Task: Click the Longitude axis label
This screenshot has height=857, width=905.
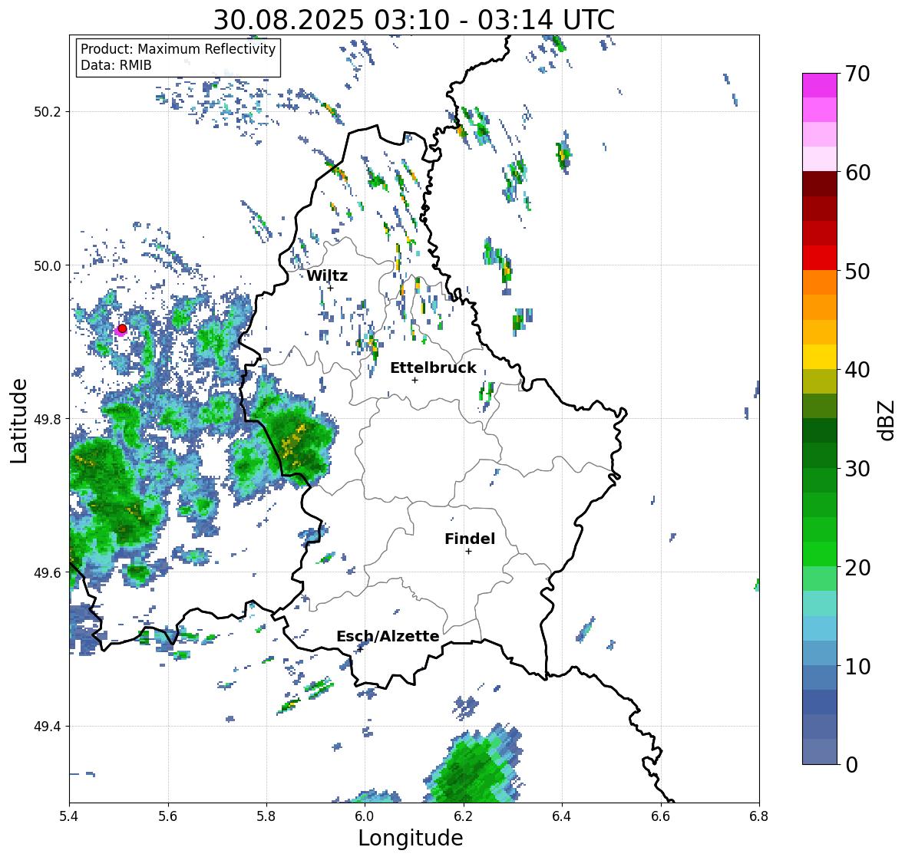Action: (x=411, y=838)
